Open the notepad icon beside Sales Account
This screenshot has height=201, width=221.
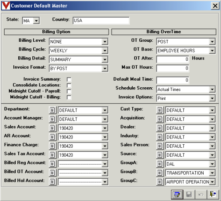pos(52,128)
